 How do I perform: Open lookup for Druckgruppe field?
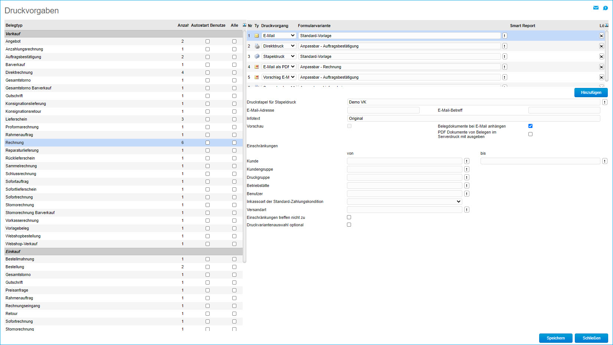467,177
